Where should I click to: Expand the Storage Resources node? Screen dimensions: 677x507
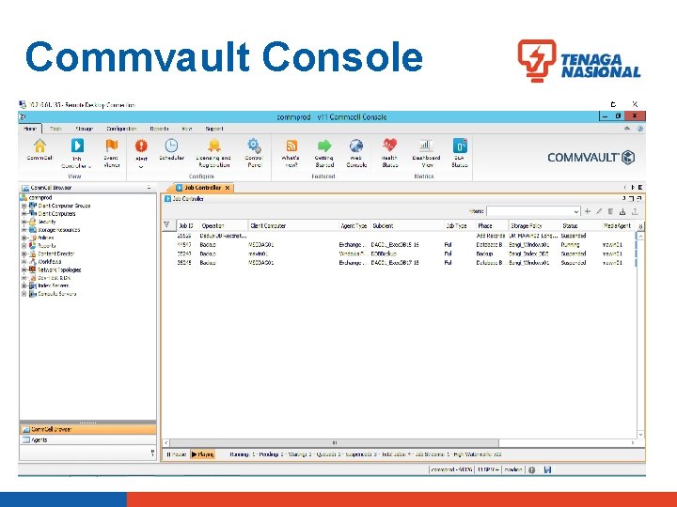click(x=24, y=230)
